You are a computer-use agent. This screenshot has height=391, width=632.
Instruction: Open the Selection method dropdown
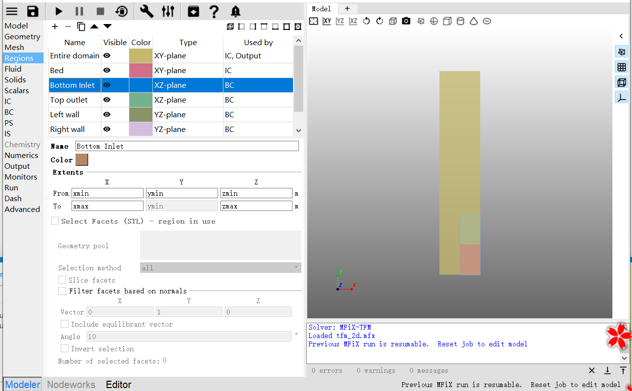click(220, 268)
